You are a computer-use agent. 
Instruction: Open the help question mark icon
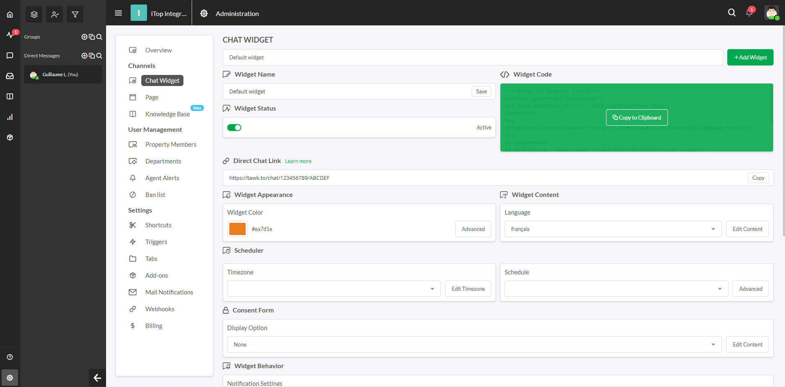pos(10,357)
